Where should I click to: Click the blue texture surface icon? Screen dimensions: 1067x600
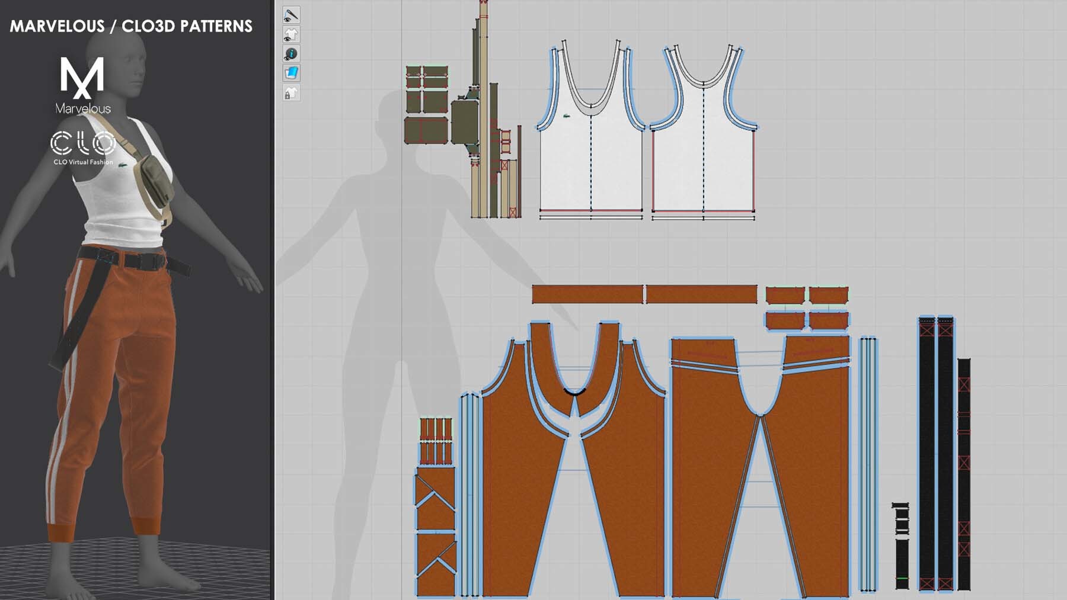click(x=291, y=73)
